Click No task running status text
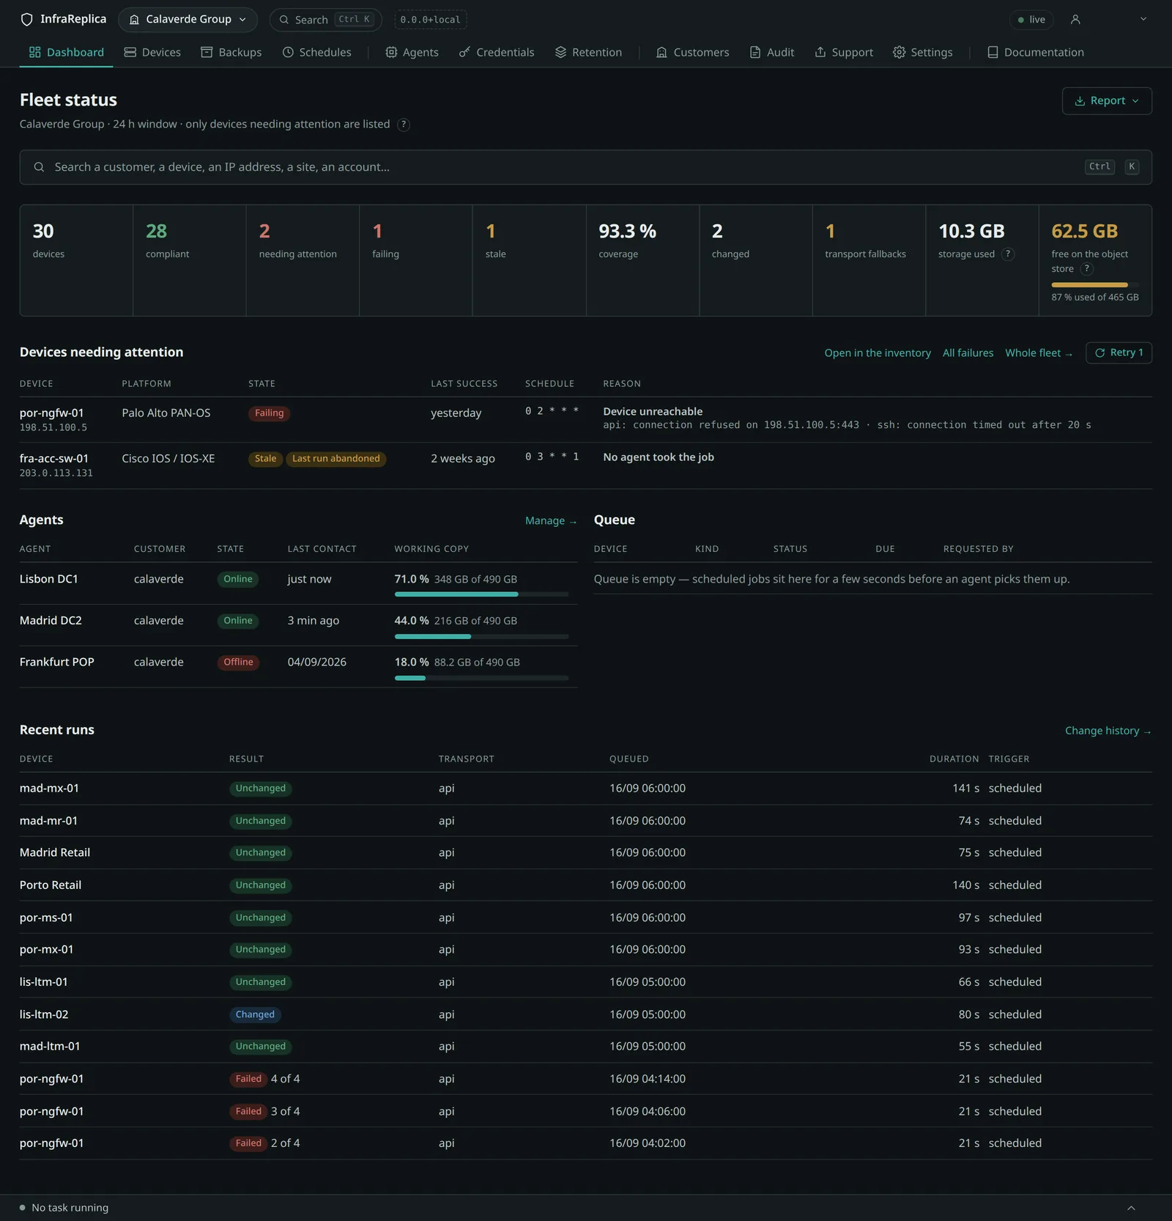Viewport: 1172px width, 1221px height. [x=70, y=1208]
